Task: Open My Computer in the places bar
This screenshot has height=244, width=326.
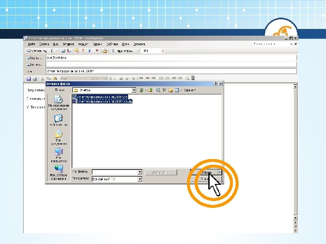Action: [58, 155]
